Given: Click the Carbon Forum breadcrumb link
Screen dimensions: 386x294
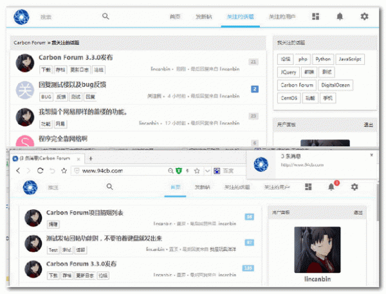Looking at the screenshot, I should click(x=30, y=43).
